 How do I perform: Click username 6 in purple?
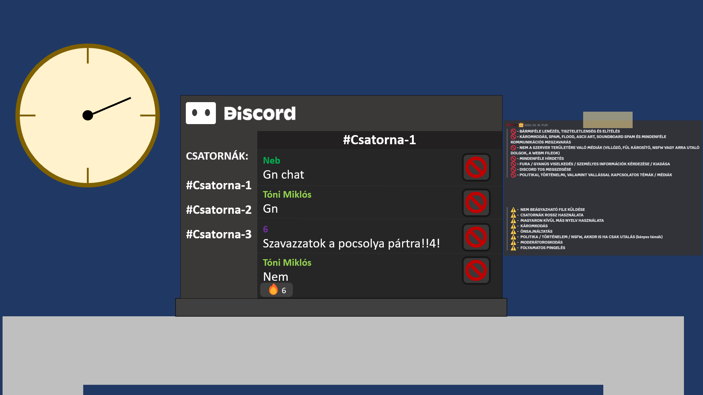(x=265, y=229)
